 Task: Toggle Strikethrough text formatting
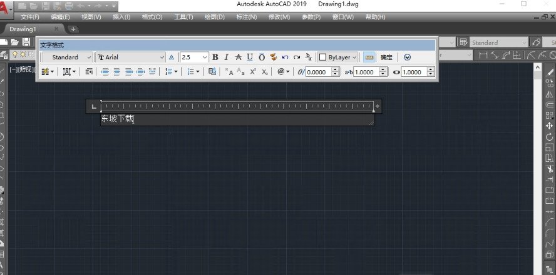[x=239, y=57]
